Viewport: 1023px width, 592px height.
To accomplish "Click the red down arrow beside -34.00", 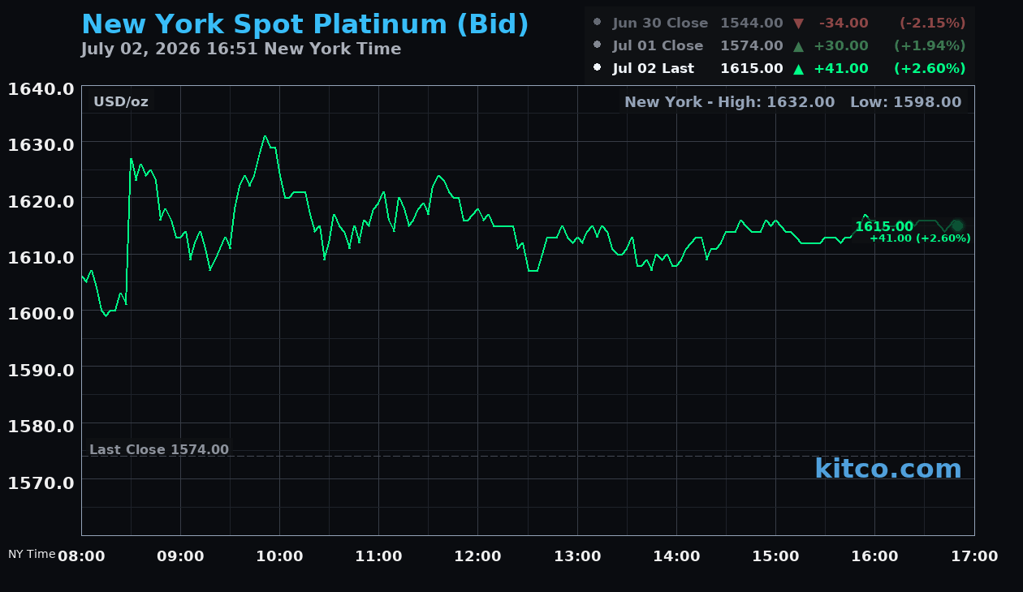I will pos(798,24).
